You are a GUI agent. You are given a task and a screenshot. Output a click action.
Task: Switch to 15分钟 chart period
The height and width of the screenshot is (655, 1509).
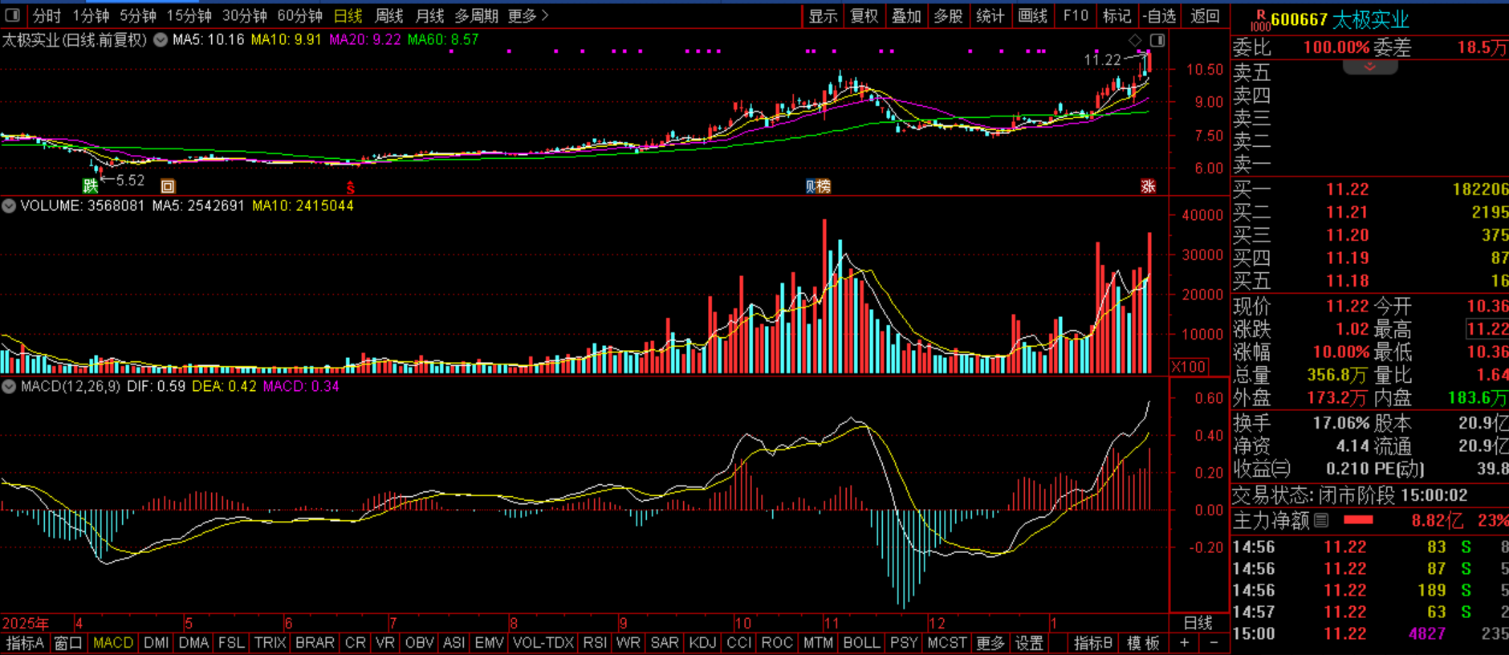[189, 15]
